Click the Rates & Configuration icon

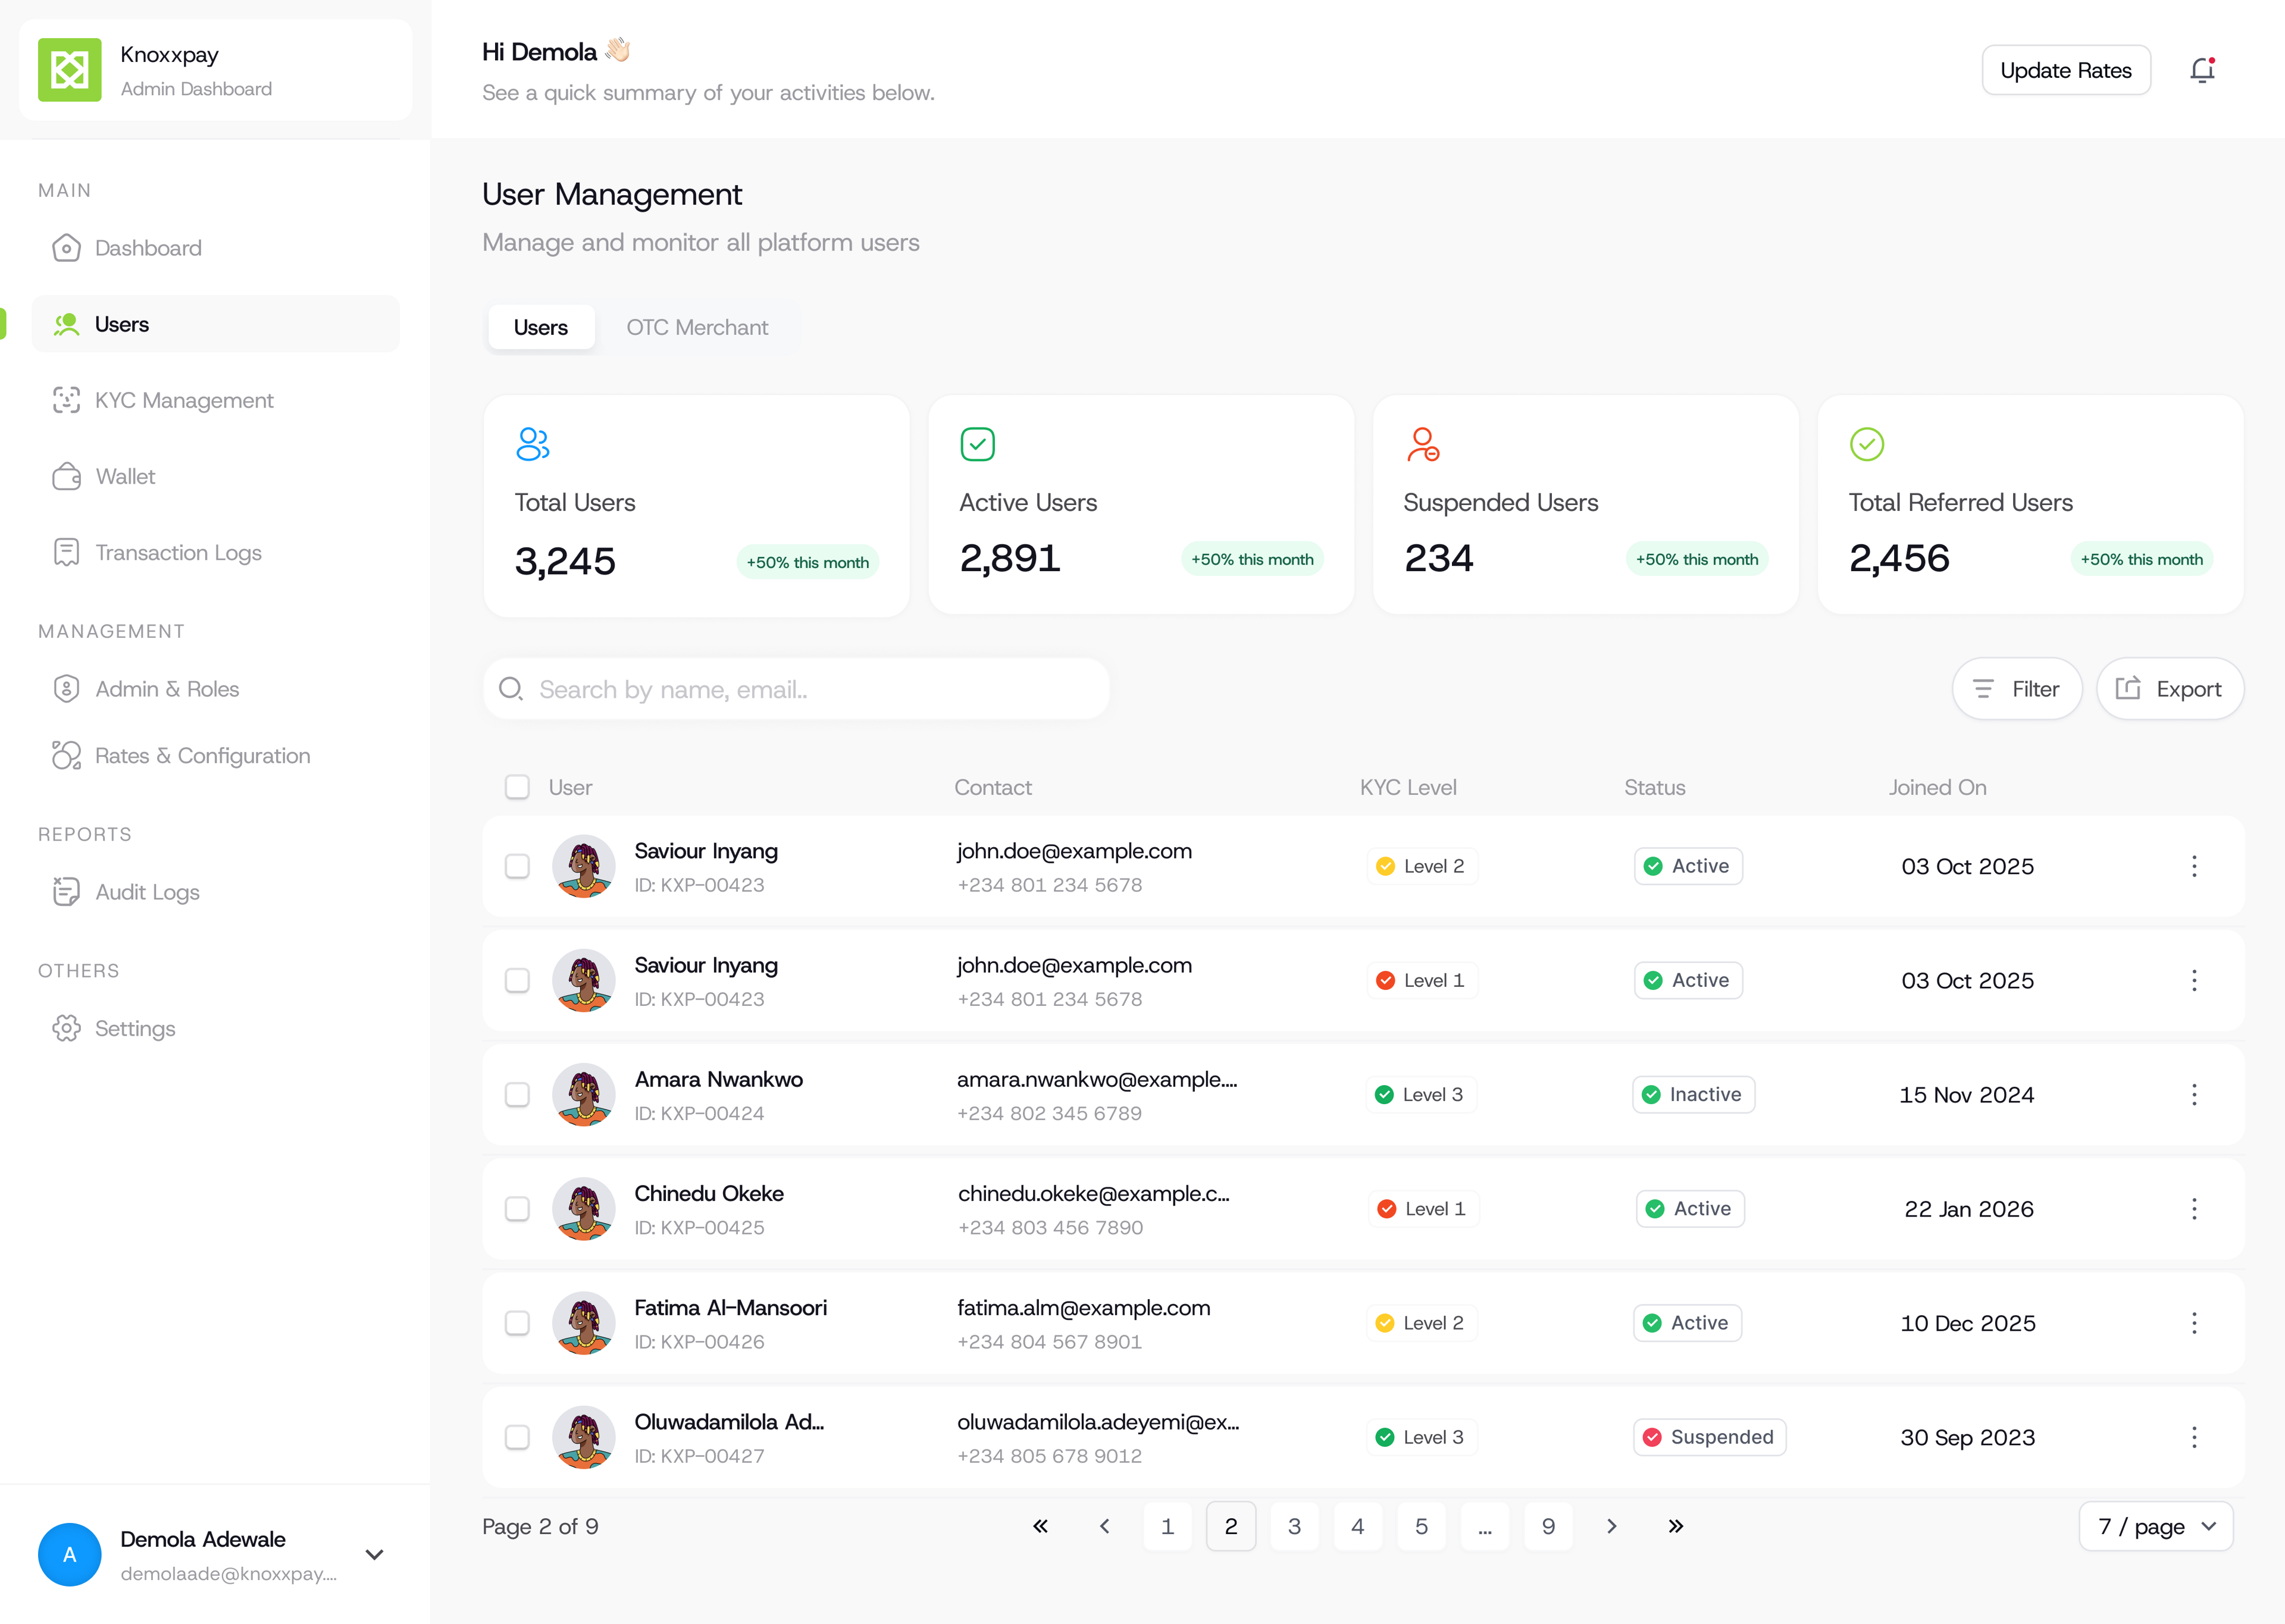(x=66, y=756)
